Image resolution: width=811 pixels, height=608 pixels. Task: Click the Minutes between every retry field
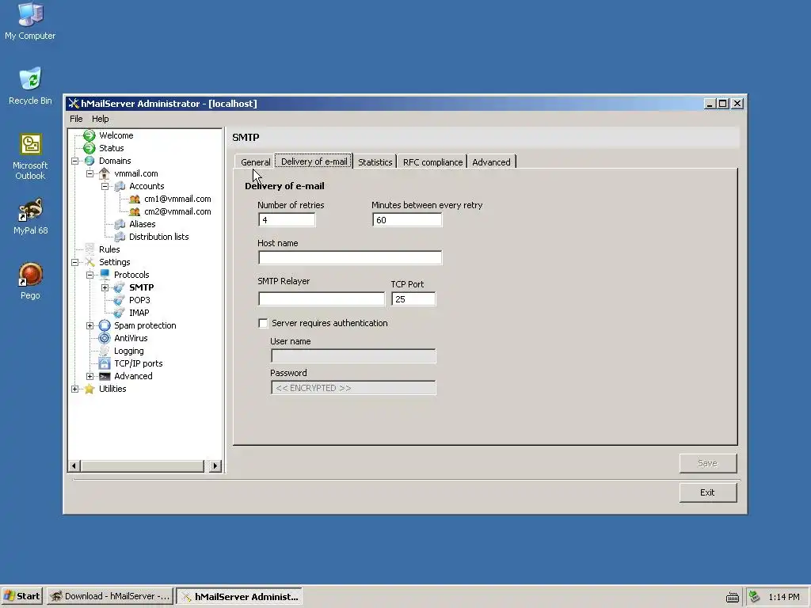(407, 220)
